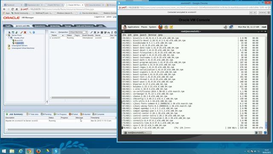The image size is (273, 154).
Task: Open the Health tab in VM Manager
Action: (x=8, y=26)
